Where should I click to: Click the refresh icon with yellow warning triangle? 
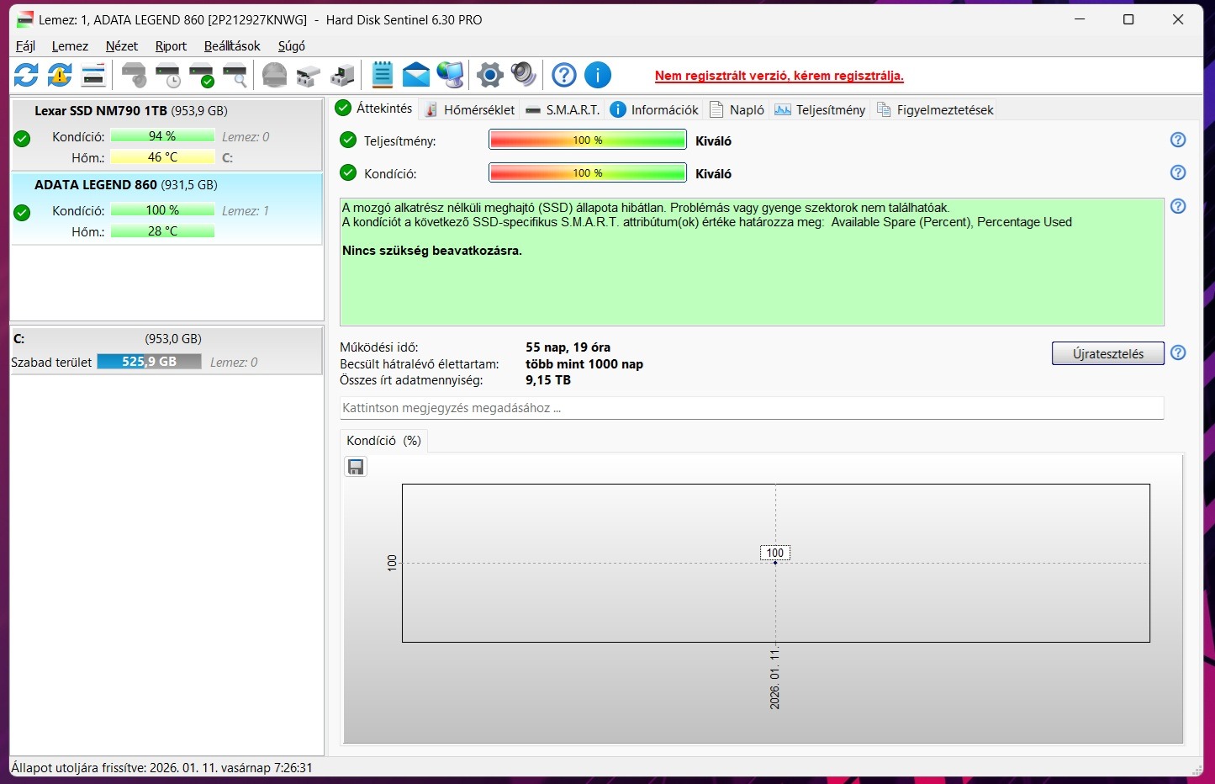60,75
